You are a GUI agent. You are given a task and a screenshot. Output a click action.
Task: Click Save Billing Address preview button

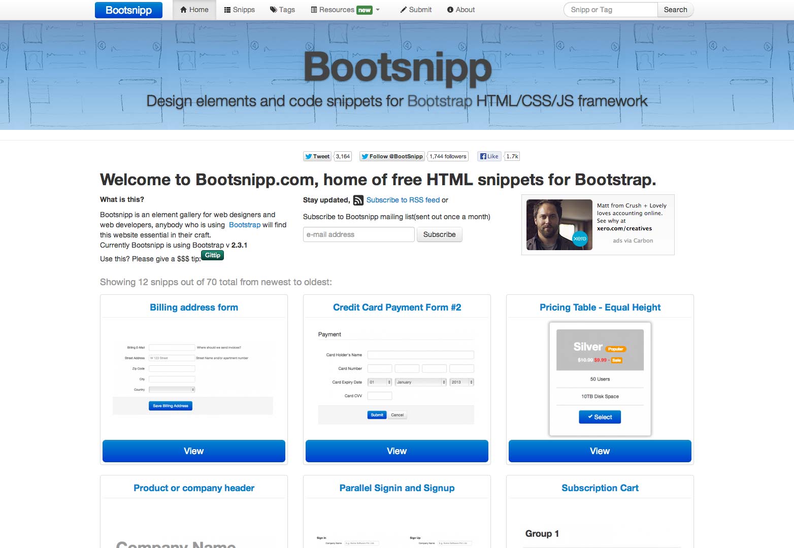click(x=171, y=406)
